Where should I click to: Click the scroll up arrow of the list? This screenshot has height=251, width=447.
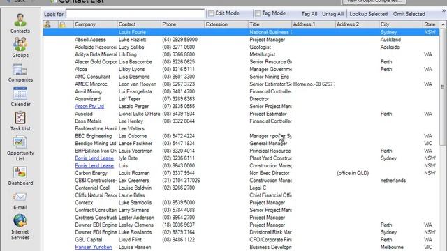click(443, 25)
